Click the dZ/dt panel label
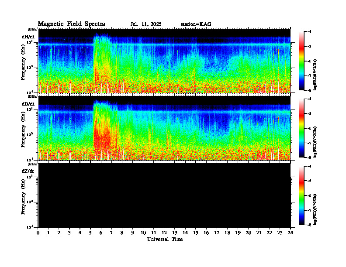This screenshot has width=346, height=267. pos(28,171)
